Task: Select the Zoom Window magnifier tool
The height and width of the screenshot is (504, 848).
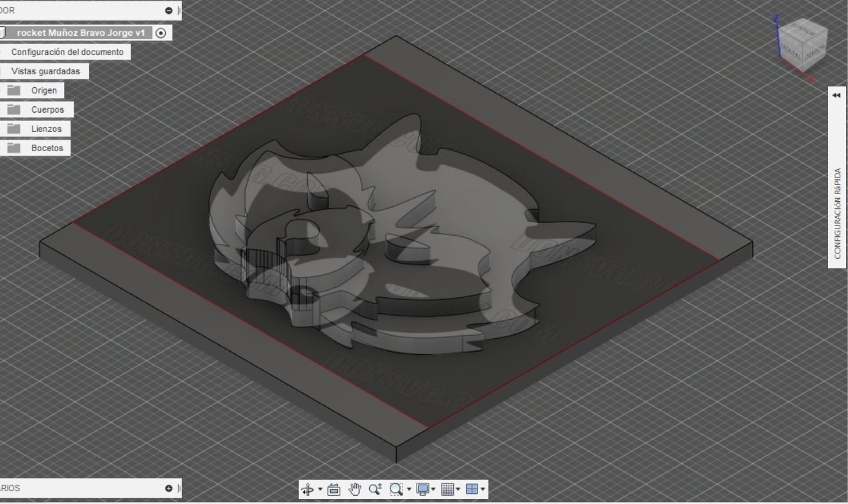Action: coord(396,489)
